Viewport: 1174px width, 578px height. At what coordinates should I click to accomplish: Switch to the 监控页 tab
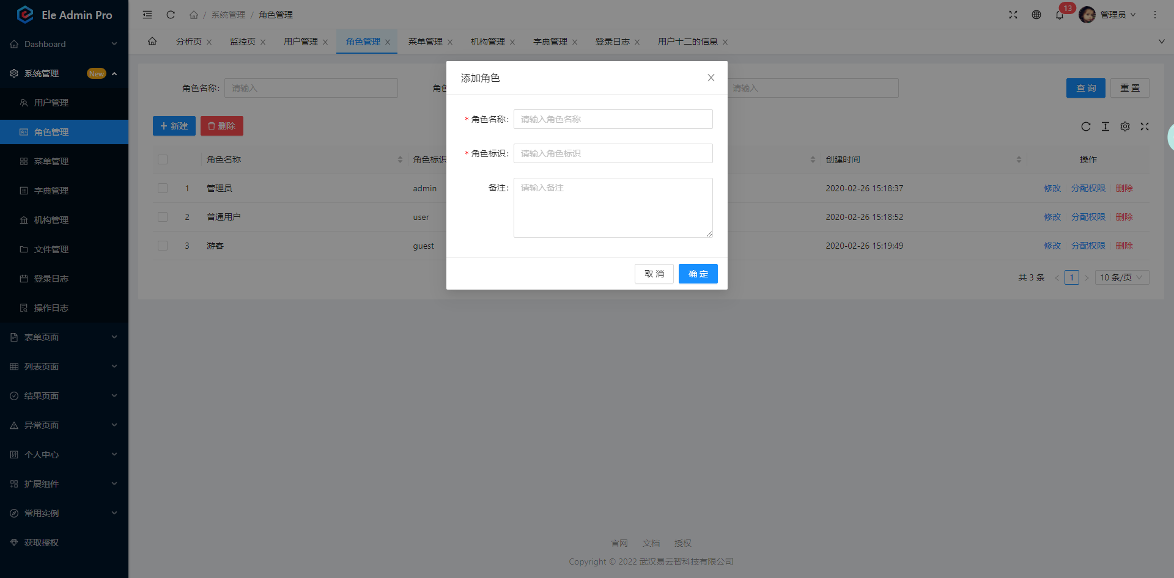243,42
